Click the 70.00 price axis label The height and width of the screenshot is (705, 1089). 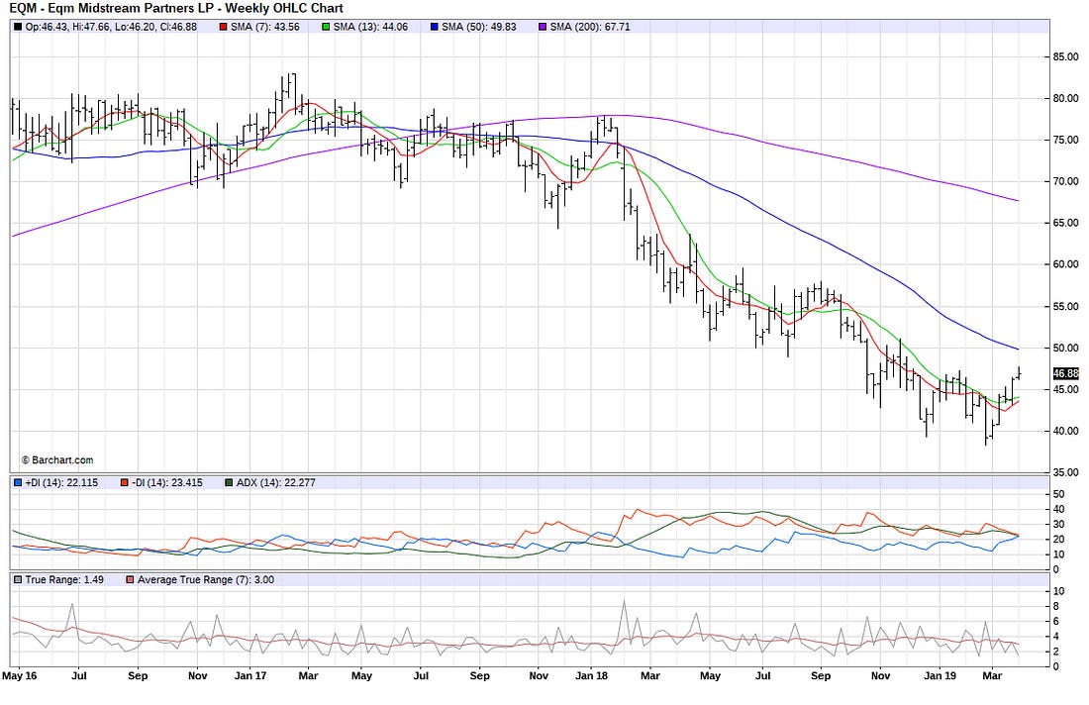tap(1065, 182)
